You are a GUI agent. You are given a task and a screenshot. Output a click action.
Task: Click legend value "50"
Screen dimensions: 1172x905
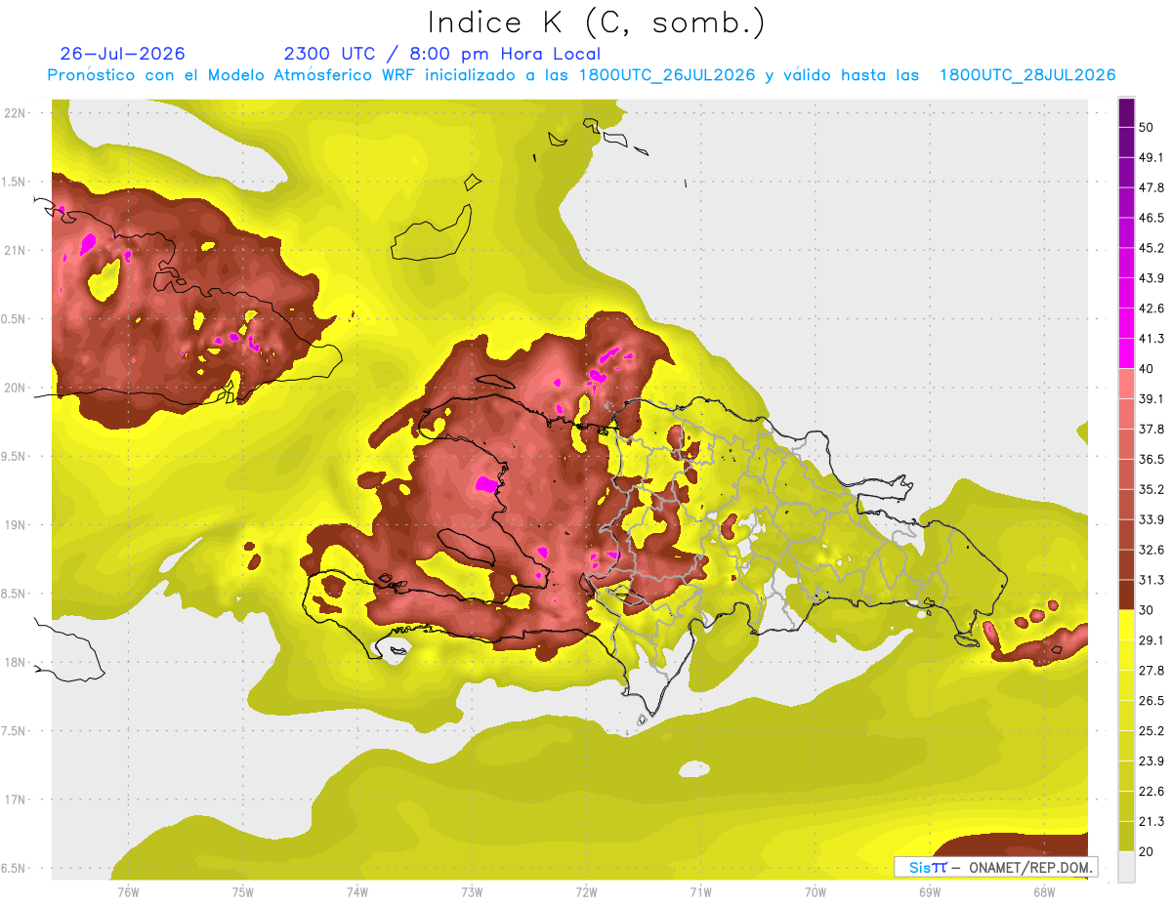pyautogui.click(x=1147, y=128)
